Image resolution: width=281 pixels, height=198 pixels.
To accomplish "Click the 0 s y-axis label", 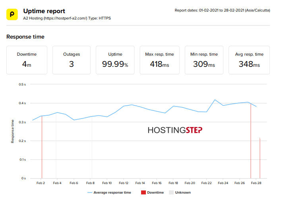I will pos(24,178).
